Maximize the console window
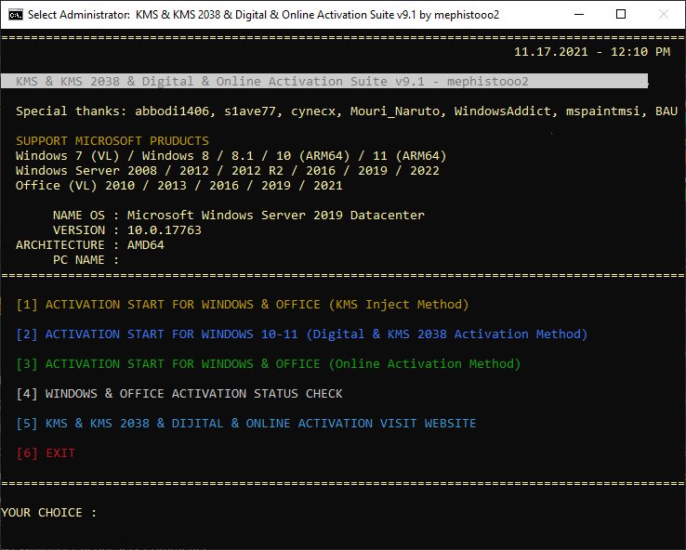 tap(620, 14)
